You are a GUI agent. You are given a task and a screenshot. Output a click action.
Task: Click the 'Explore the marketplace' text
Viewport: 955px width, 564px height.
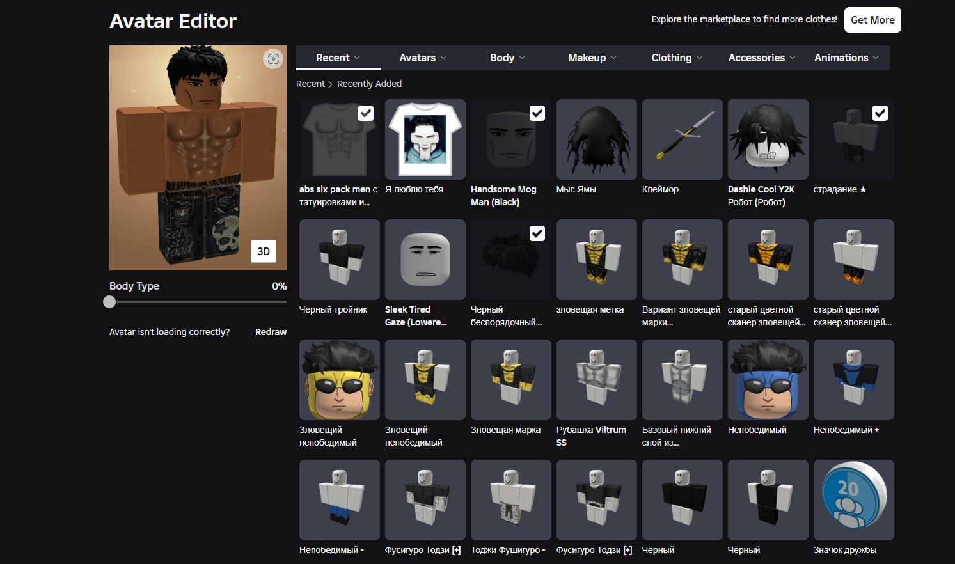[x=744, y=19]
